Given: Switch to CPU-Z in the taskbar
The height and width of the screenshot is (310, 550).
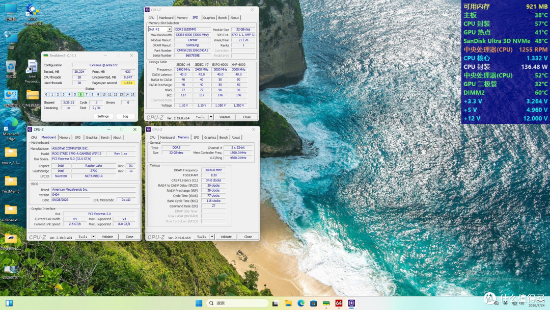Looking at the screenshot, I should pyautogui.click(x=351, y=303).
